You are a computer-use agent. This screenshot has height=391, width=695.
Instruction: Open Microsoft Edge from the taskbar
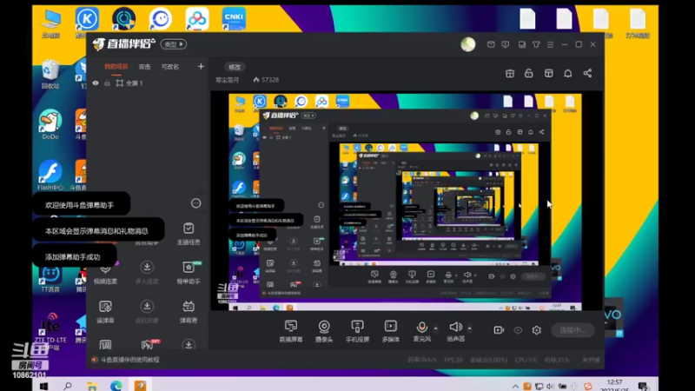pos(116,386)
